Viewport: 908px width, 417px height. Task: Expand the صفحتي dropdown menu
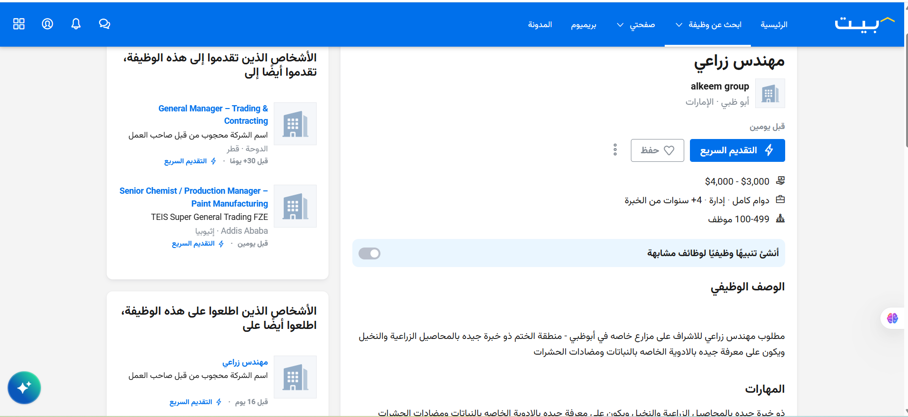pyautogui.click(x=636, y=25)
